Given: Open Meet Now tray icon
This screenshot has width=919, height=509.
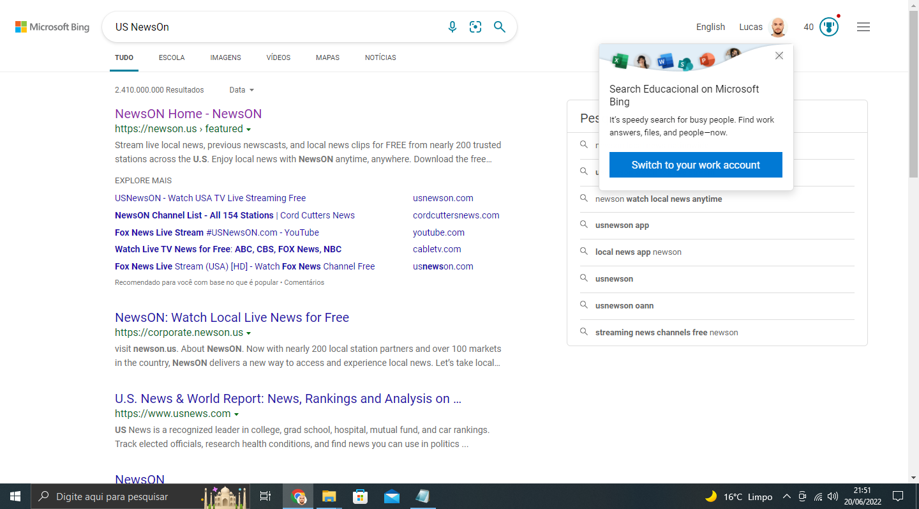Looking at the screenshot, I should point(803,496).
